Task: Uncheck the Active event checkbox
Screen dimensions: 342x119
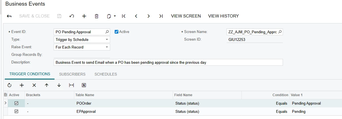Action: pyautogui.click(x=116, y=32)
